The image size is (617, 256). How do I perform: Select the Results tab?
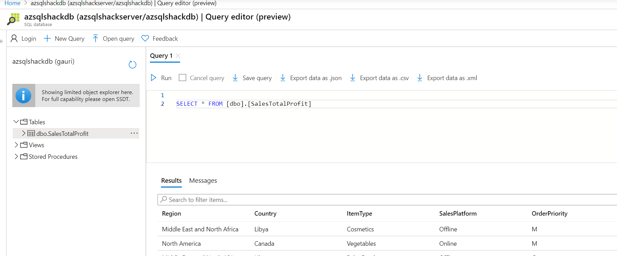click(x=171, y=181)
